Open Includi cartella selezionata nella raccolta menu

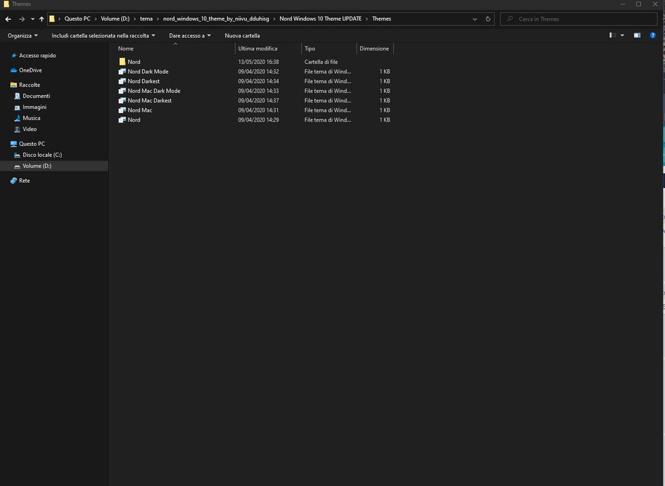pyautogui.click(x=103, y=36)
